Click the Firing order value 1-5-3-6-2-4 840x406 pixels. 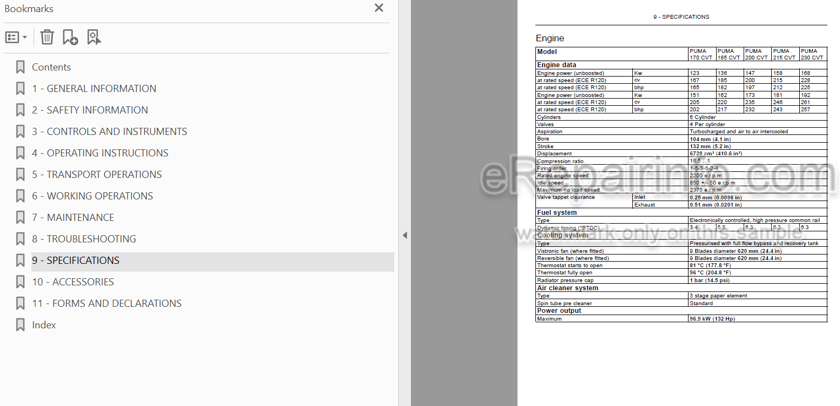(x=704, y=168)
